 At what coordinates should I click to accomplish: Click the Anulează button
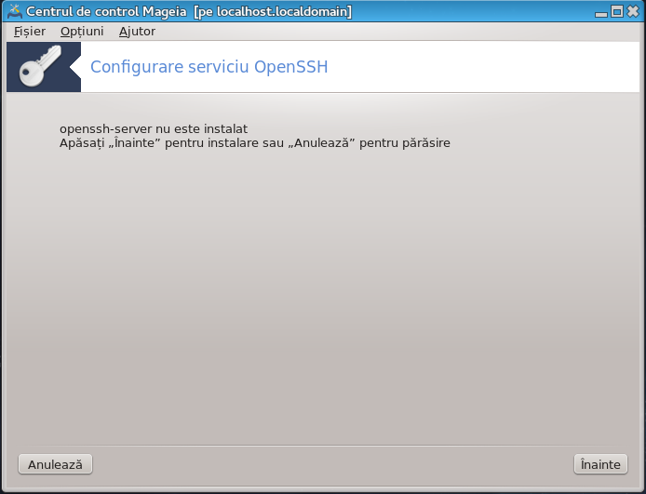[55, 464]
